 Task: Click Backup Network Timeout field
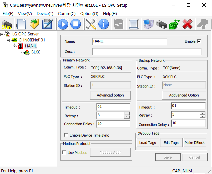[188, 106]
